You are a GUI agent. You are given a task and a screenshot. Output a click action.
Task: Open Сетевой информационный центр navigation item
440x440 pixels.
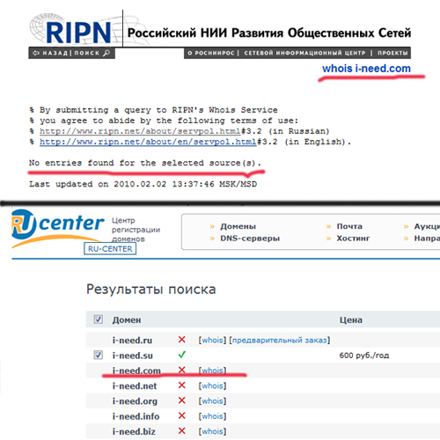tap(304, 53)
